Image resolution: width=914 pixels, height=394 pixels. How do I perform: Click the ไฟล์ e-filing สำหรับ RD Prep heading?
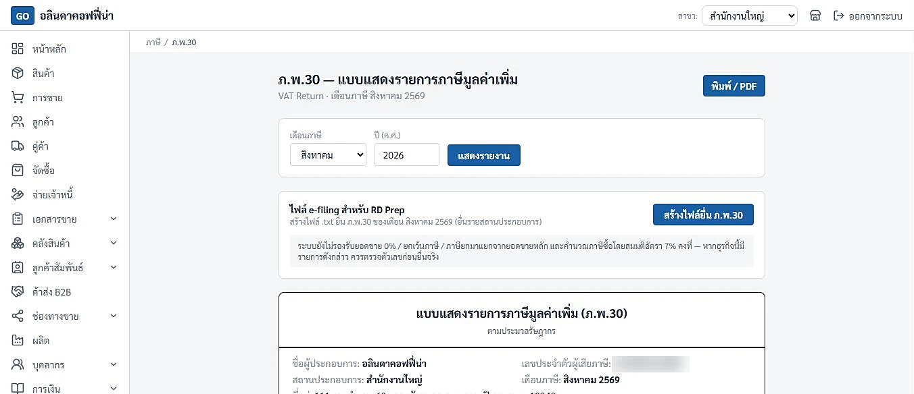[x=347, y=210]
